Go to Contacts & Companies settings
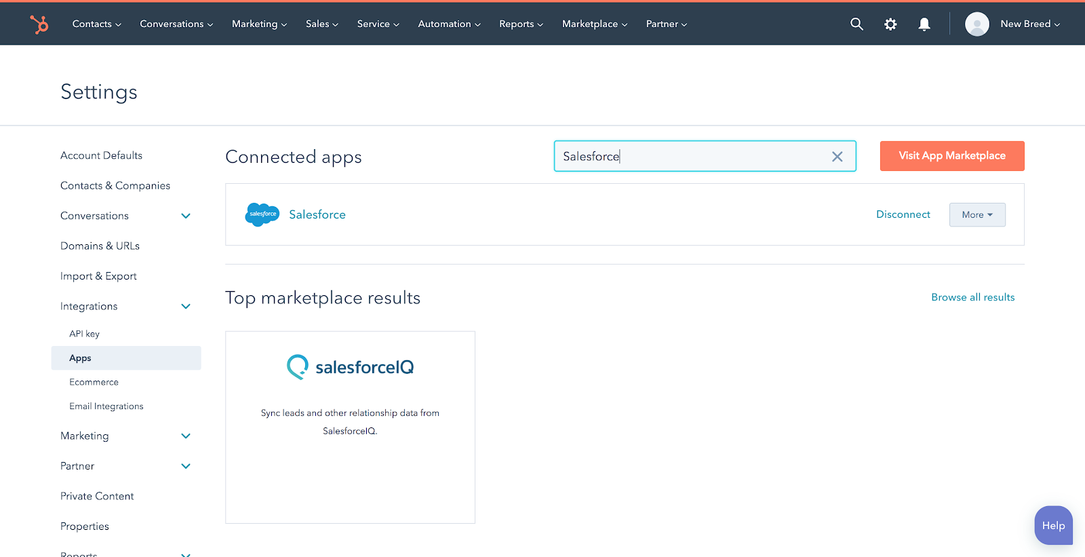 (115, 185)
